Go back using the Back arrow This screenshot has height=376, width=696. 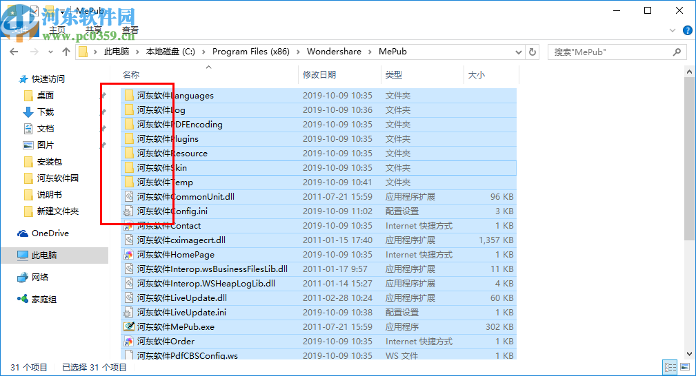pos(14,52)
